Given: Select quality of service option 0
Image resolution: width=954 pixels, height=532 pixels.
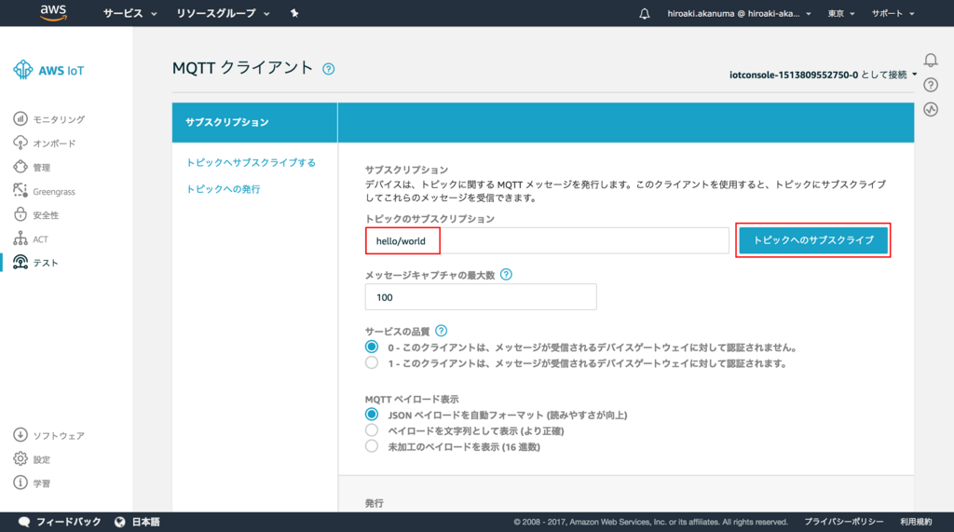Looking at the screenshot, I should [372, 347].
